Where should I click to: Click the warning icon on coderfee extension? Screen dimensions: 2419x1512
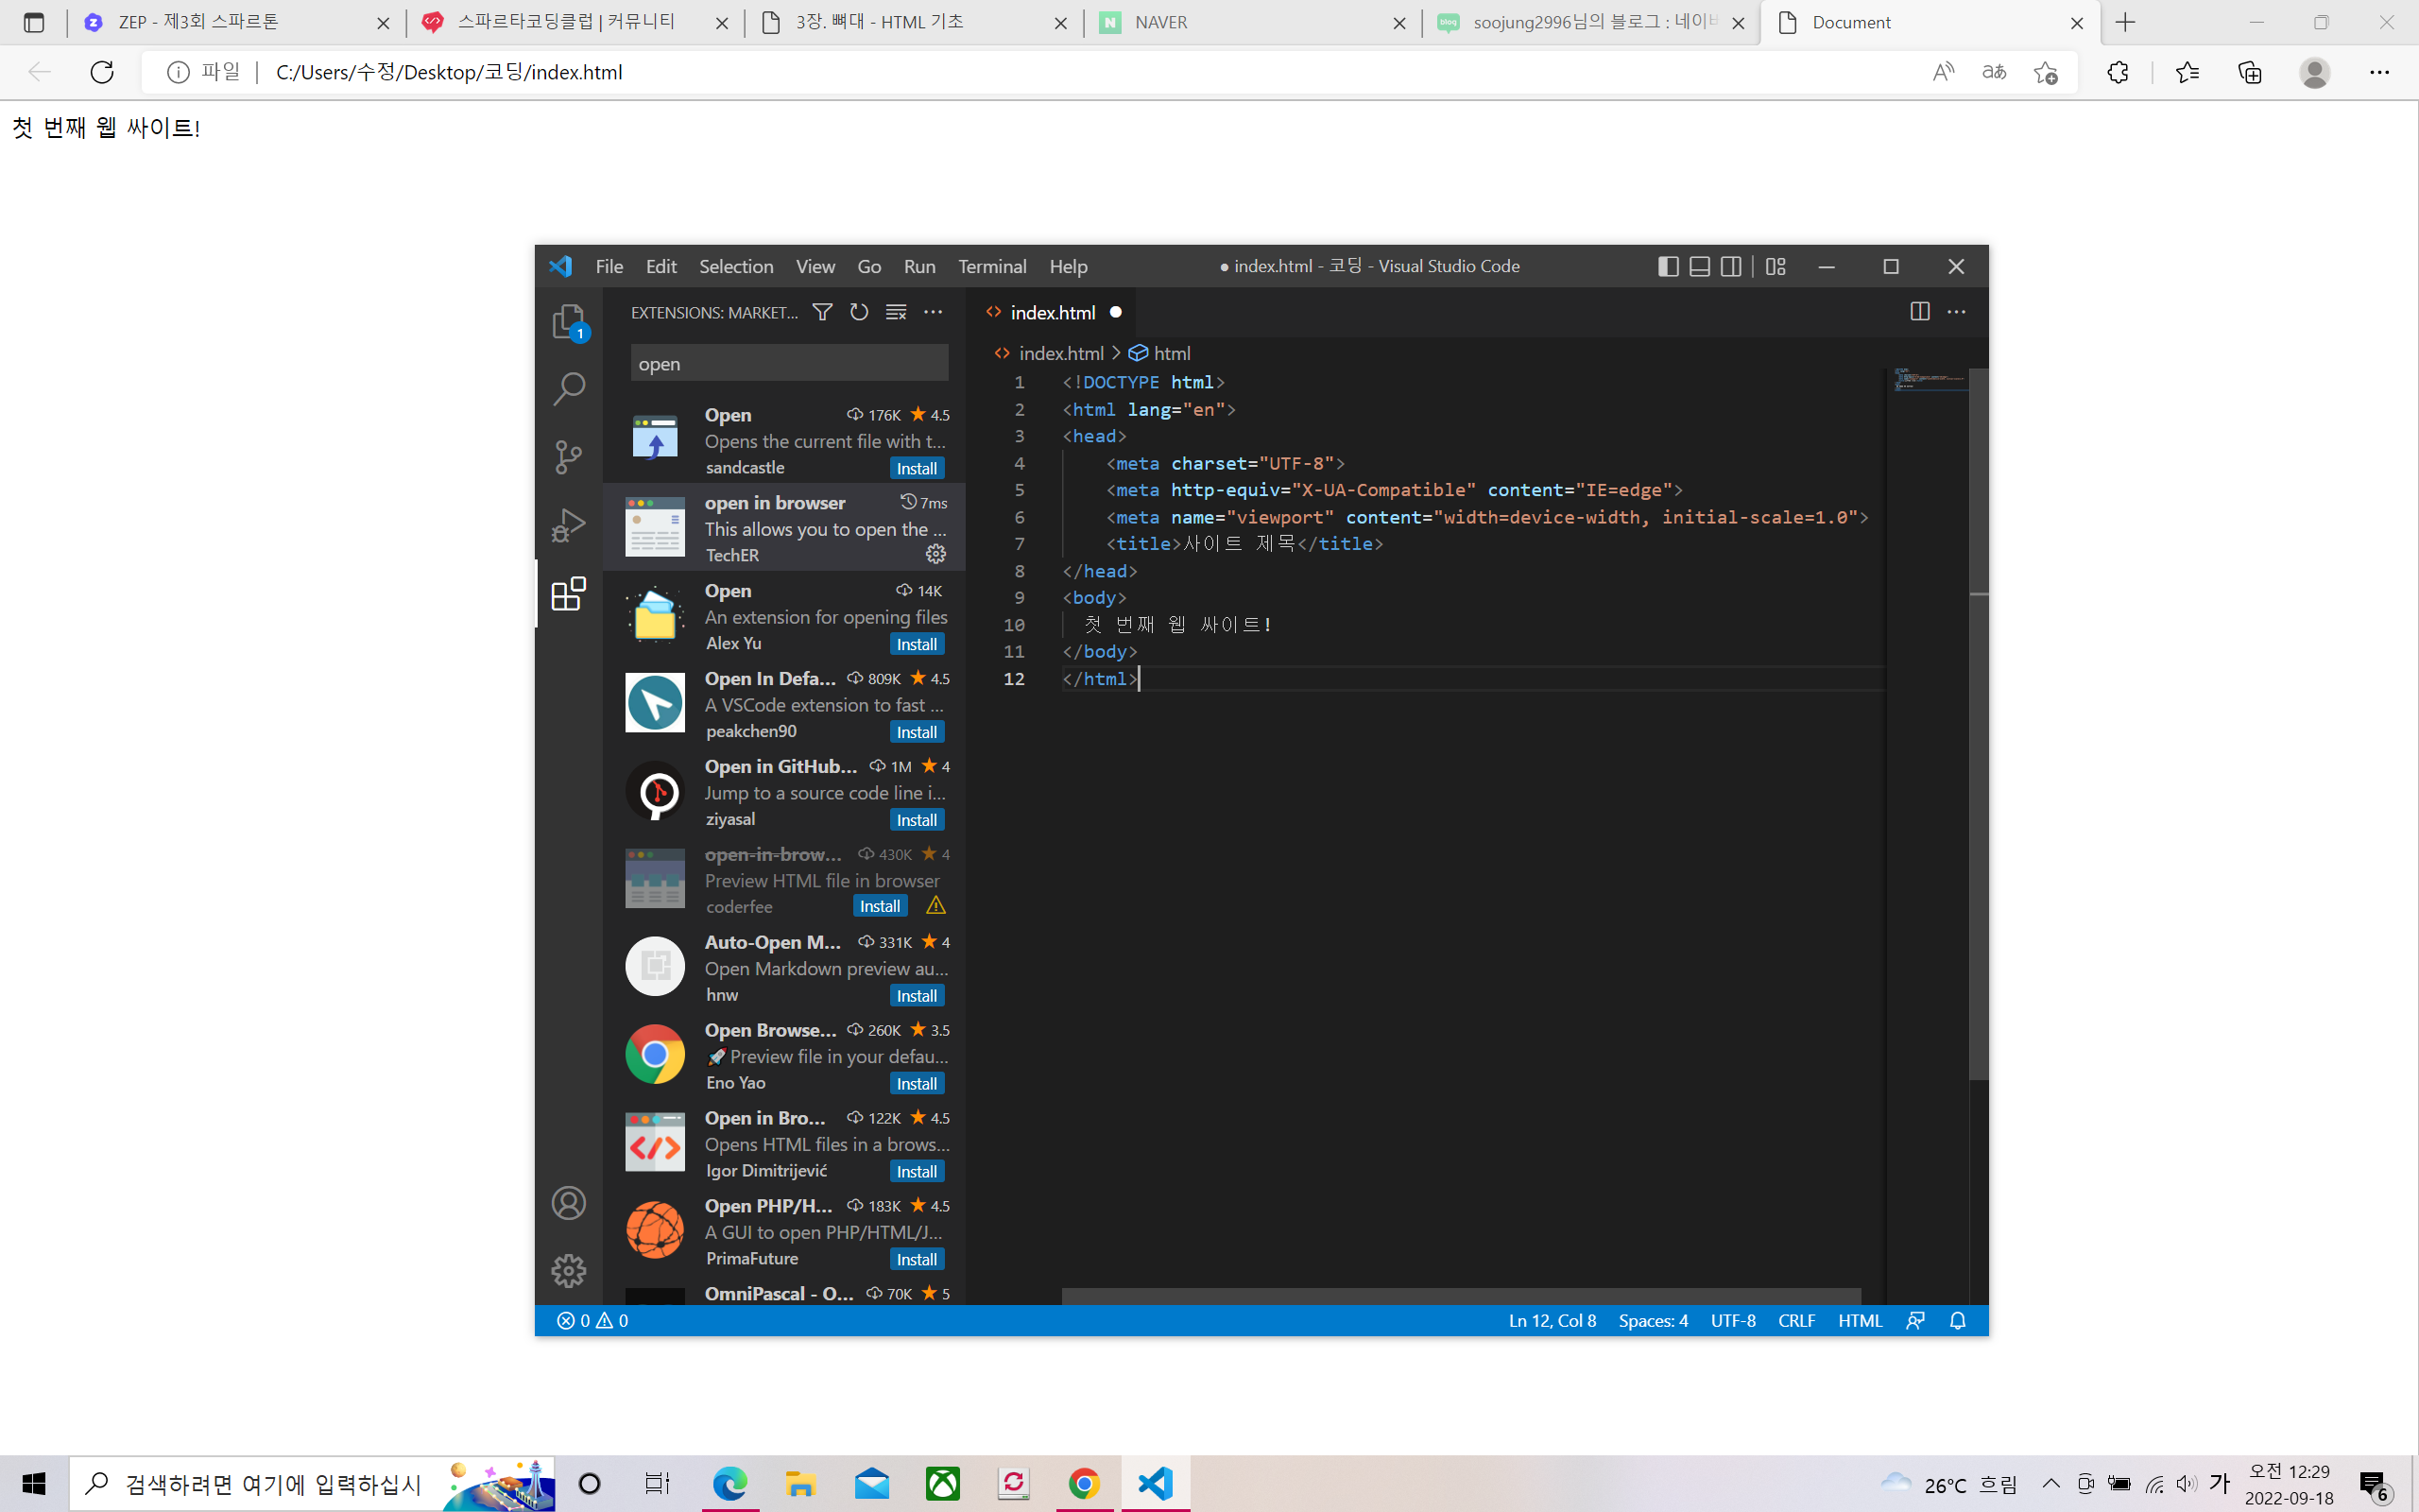click(x=935, y=906)
